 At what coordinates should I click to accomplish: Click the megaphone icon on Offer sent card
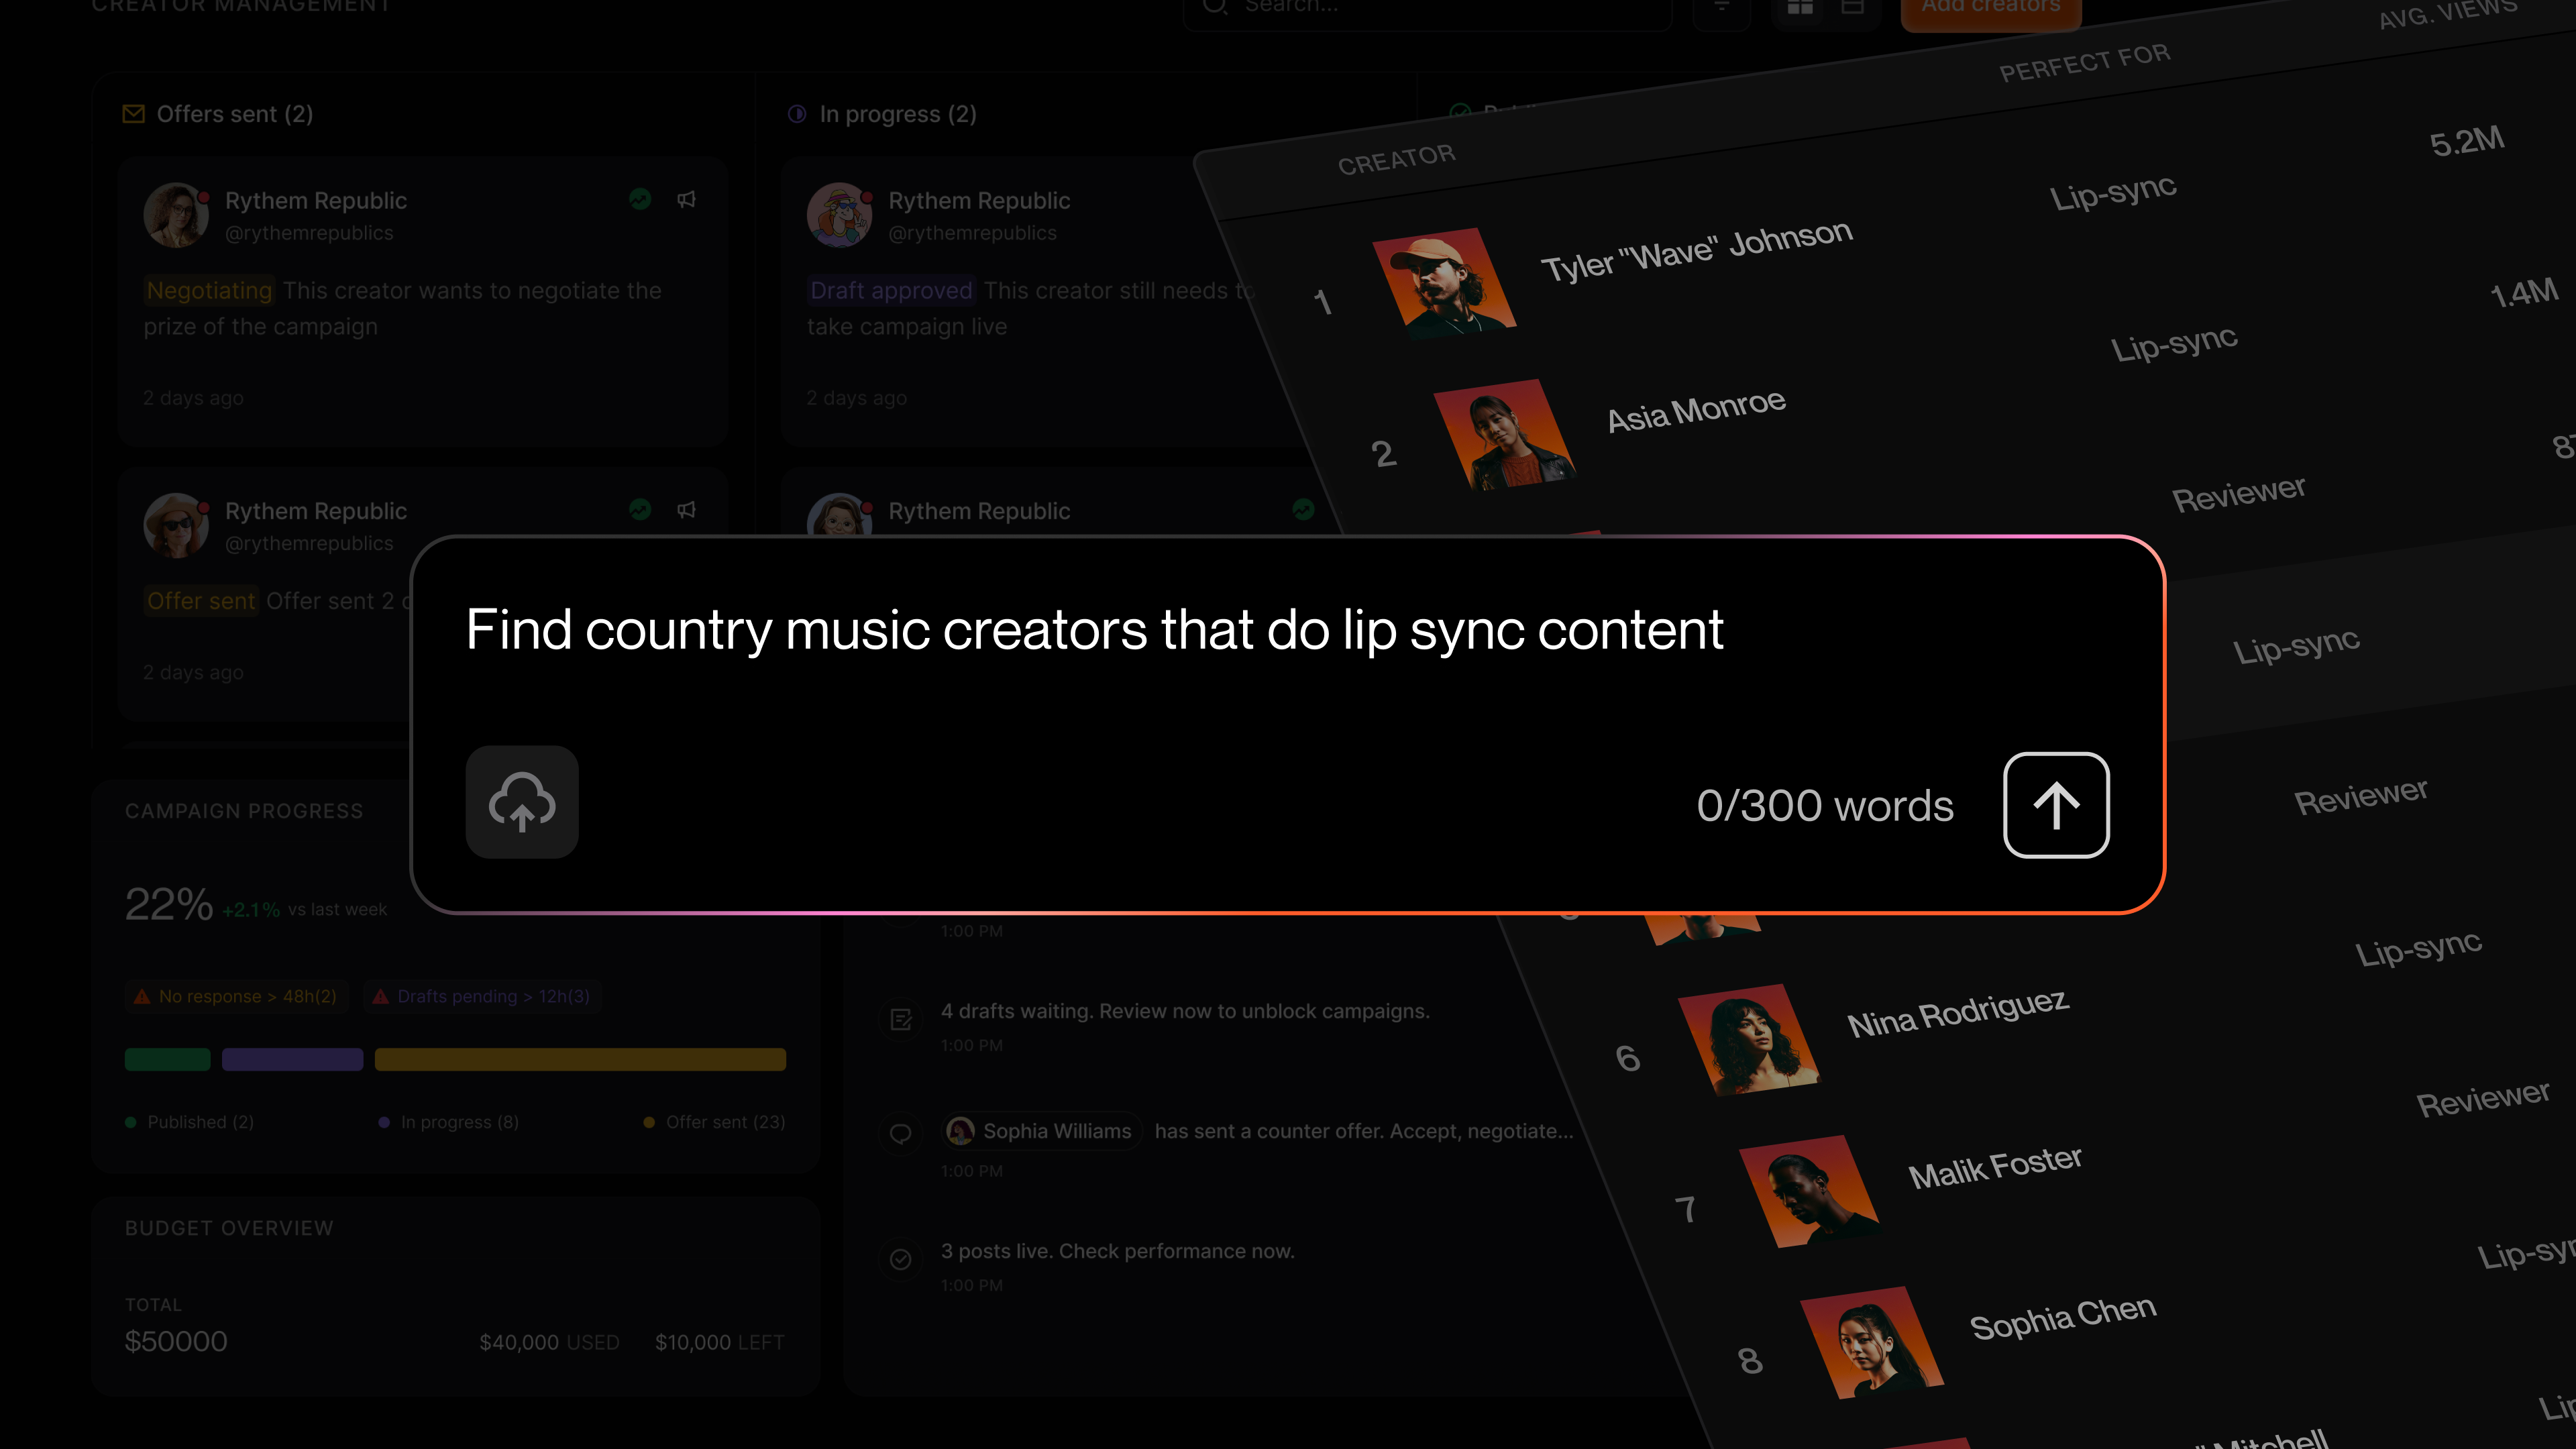(x=686, y=510)
